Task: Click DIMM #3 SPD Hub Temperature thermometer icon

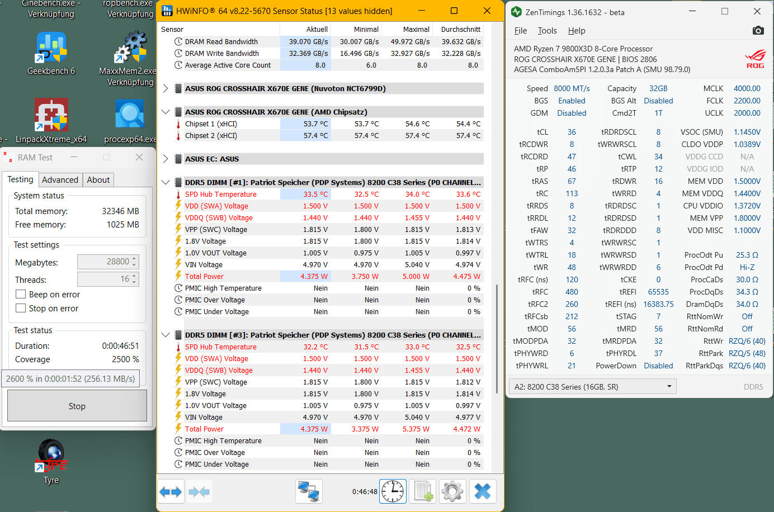Action: 178,347
